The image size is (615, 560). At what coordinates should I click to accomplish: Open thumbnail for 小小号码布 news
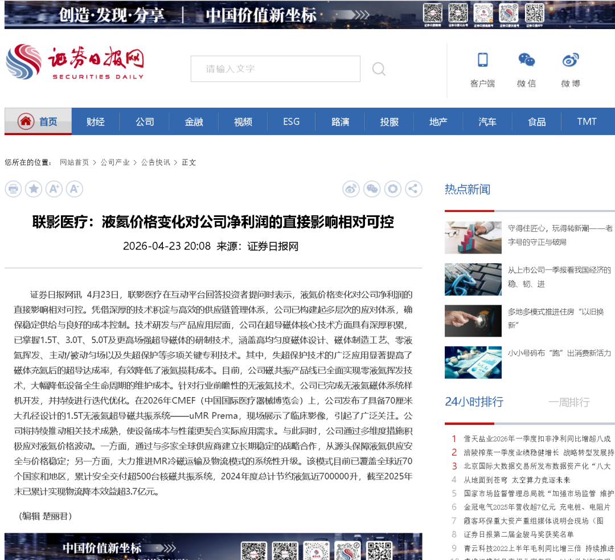click(x=473, y=362)
